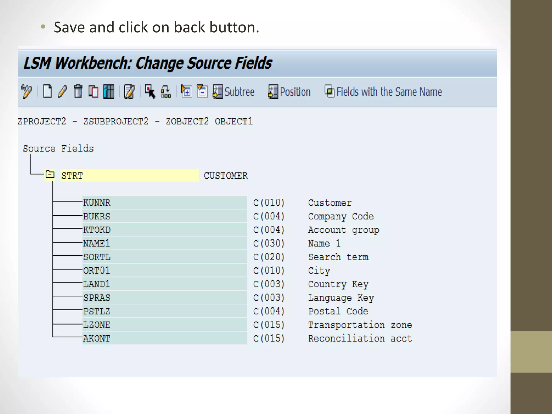Viewport: 552px width, 414px height.
Task: Select the NAME1 source field
Action: pos(164,243)
